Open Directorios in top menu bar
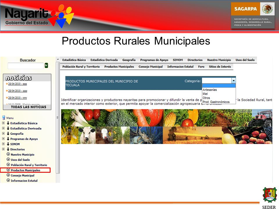 pyautogui.click(x=195, y=60)
